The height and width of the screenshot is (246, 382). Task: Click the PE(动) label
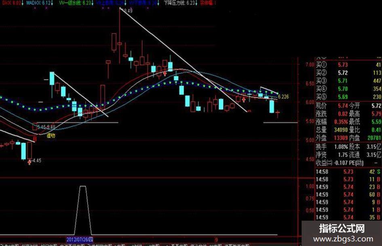click(356, 163)
